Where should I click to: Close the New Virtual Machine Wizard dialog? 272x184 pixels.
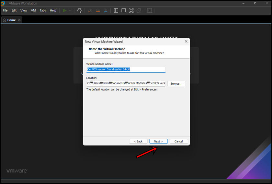[186, 42]
